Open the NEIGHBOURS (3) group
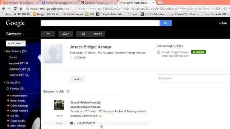The width and height of the screenshot is (230, 129). (x=19, y=69)
